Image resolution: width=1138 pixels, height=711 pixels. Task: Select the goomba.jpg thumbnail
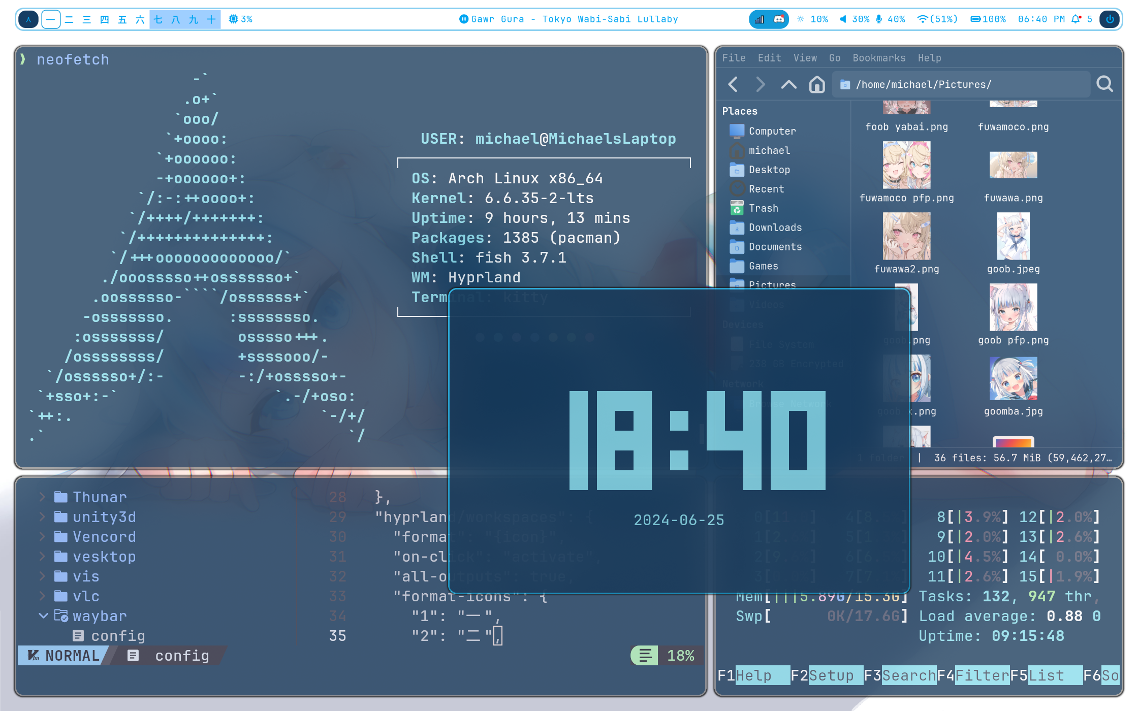pos(1013,379)
